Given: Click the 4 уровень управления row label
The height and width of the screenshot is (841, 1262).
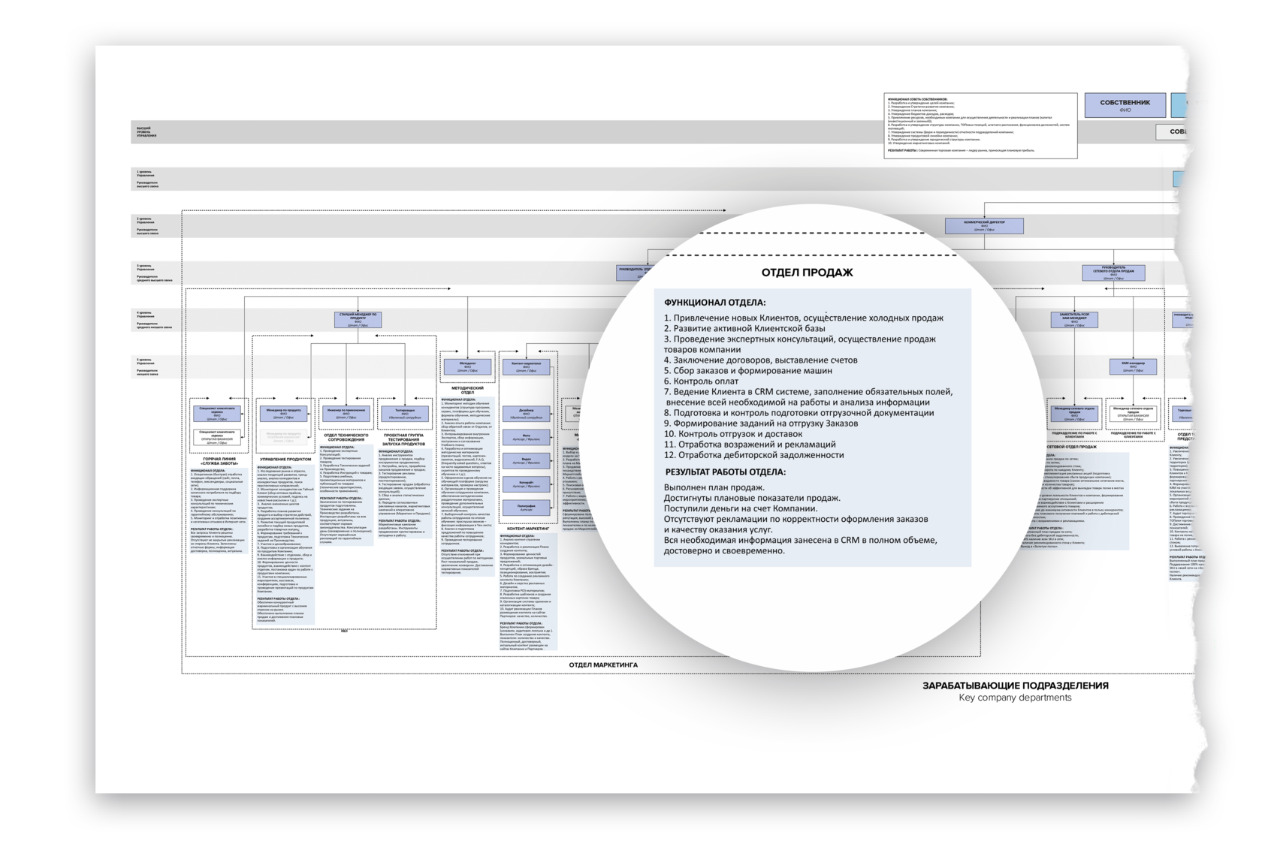Looking at the screenshot, I should point(154,320).
